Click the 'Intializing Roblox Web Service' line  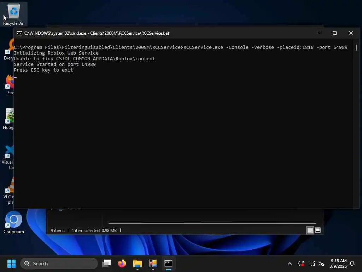coord(56,53)
